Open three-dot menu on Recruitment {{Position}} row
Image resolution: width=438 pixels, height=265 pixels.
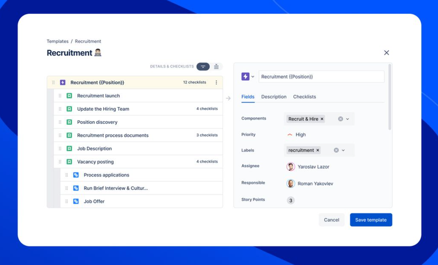pos(216,82)
